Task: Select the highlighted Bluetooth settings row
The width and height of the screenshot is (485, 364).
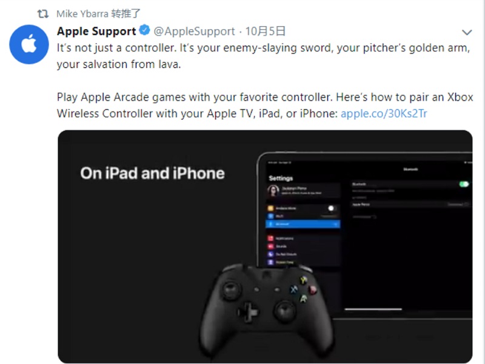Action: pyautogui.click(x=303, y=224)
